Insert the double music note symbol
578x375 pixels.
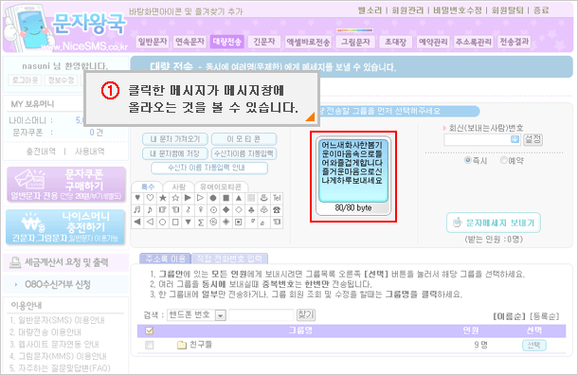pyautogui.click(x=137, y=210)
